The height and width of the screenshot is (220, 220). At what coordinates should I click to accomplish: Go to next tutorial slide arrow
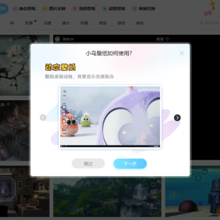coord(177,117)
